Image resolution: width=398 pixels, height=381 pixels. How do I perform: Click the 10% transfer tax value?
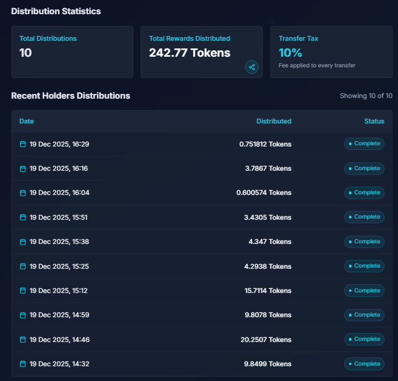(x=290, y=53)
